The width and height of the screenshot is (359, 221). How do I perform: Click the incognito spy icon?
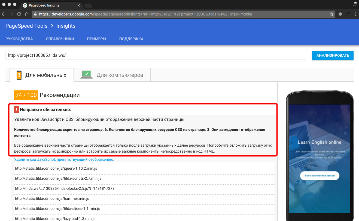point(355,4)
